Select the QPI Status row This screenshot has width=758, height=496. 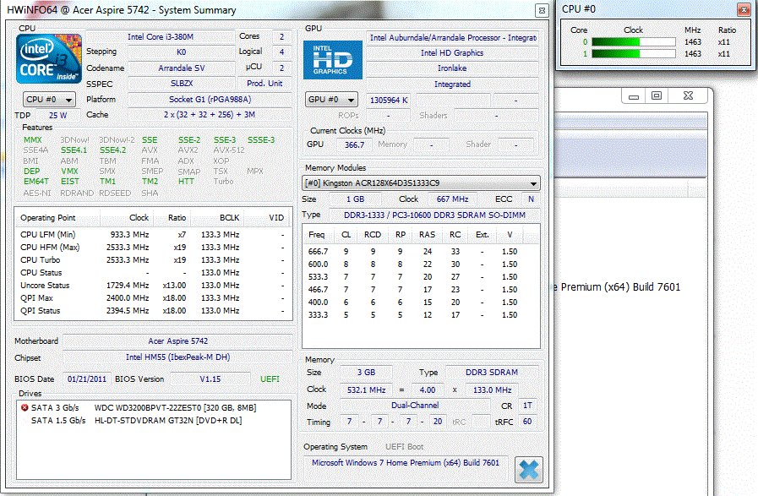coord(153,310)
